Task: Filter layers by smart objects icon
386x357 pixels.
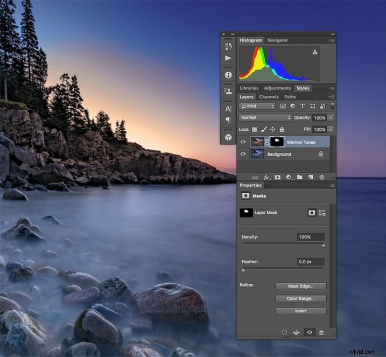Action: click(x=322, y=106)
